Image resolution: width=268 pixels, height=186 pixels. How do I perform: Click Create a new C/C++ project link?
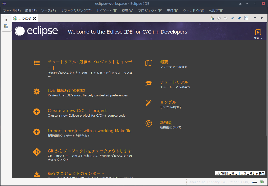(x=77, y=111)
